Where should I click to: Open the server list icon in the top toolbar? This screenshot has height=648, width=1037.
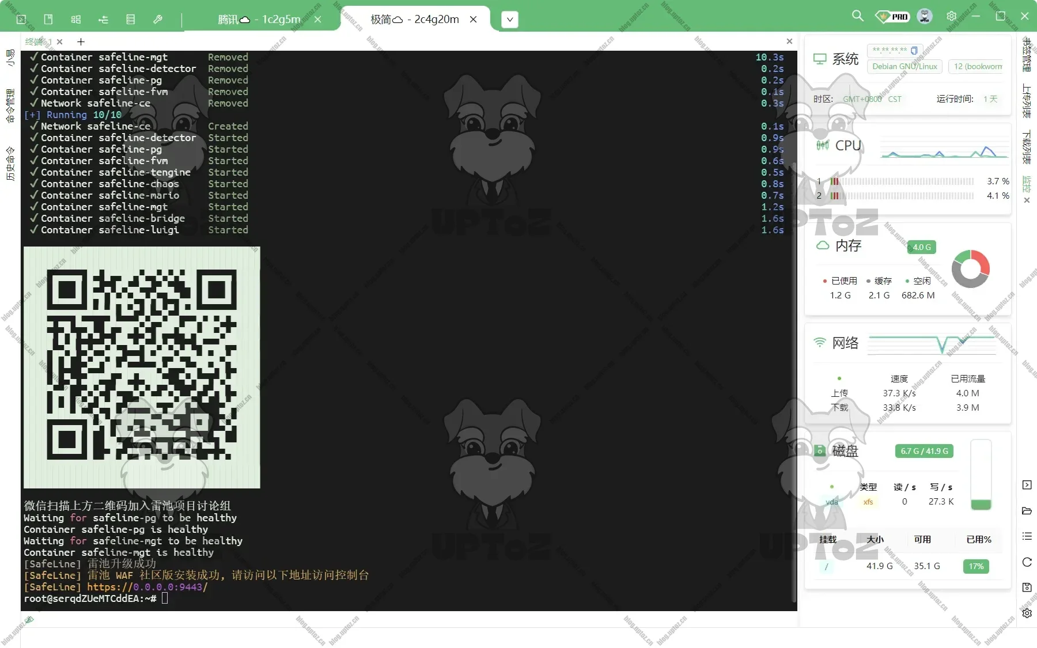pos(131,20)
